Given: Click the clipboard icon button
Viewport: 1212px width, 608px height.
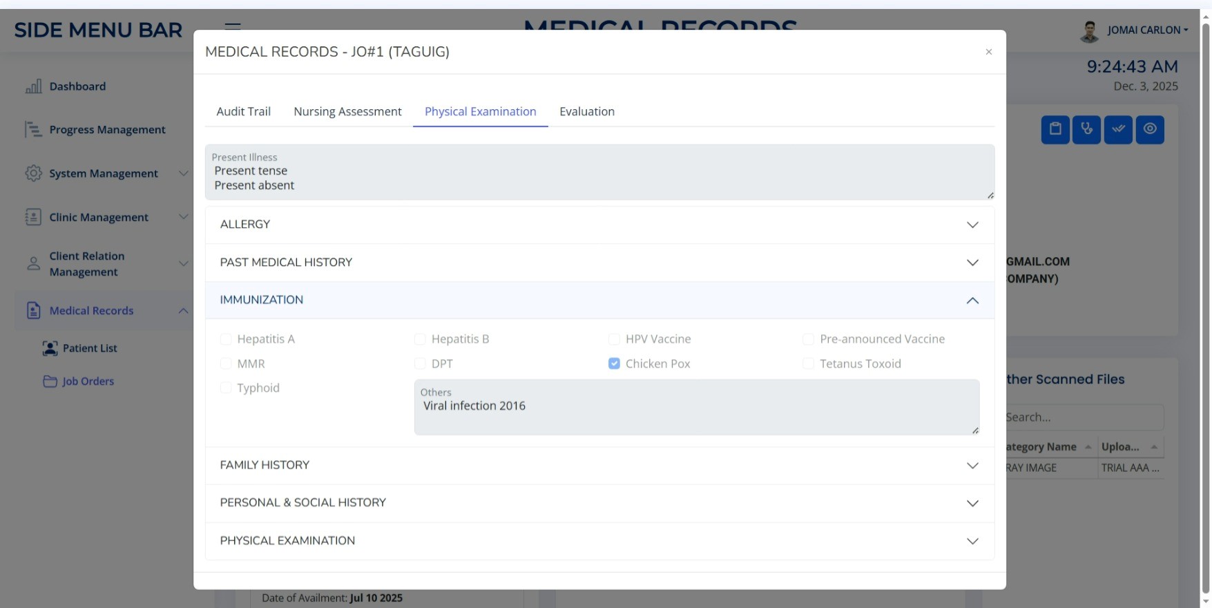Looking at the screenshot, I should coord(1055,129).
